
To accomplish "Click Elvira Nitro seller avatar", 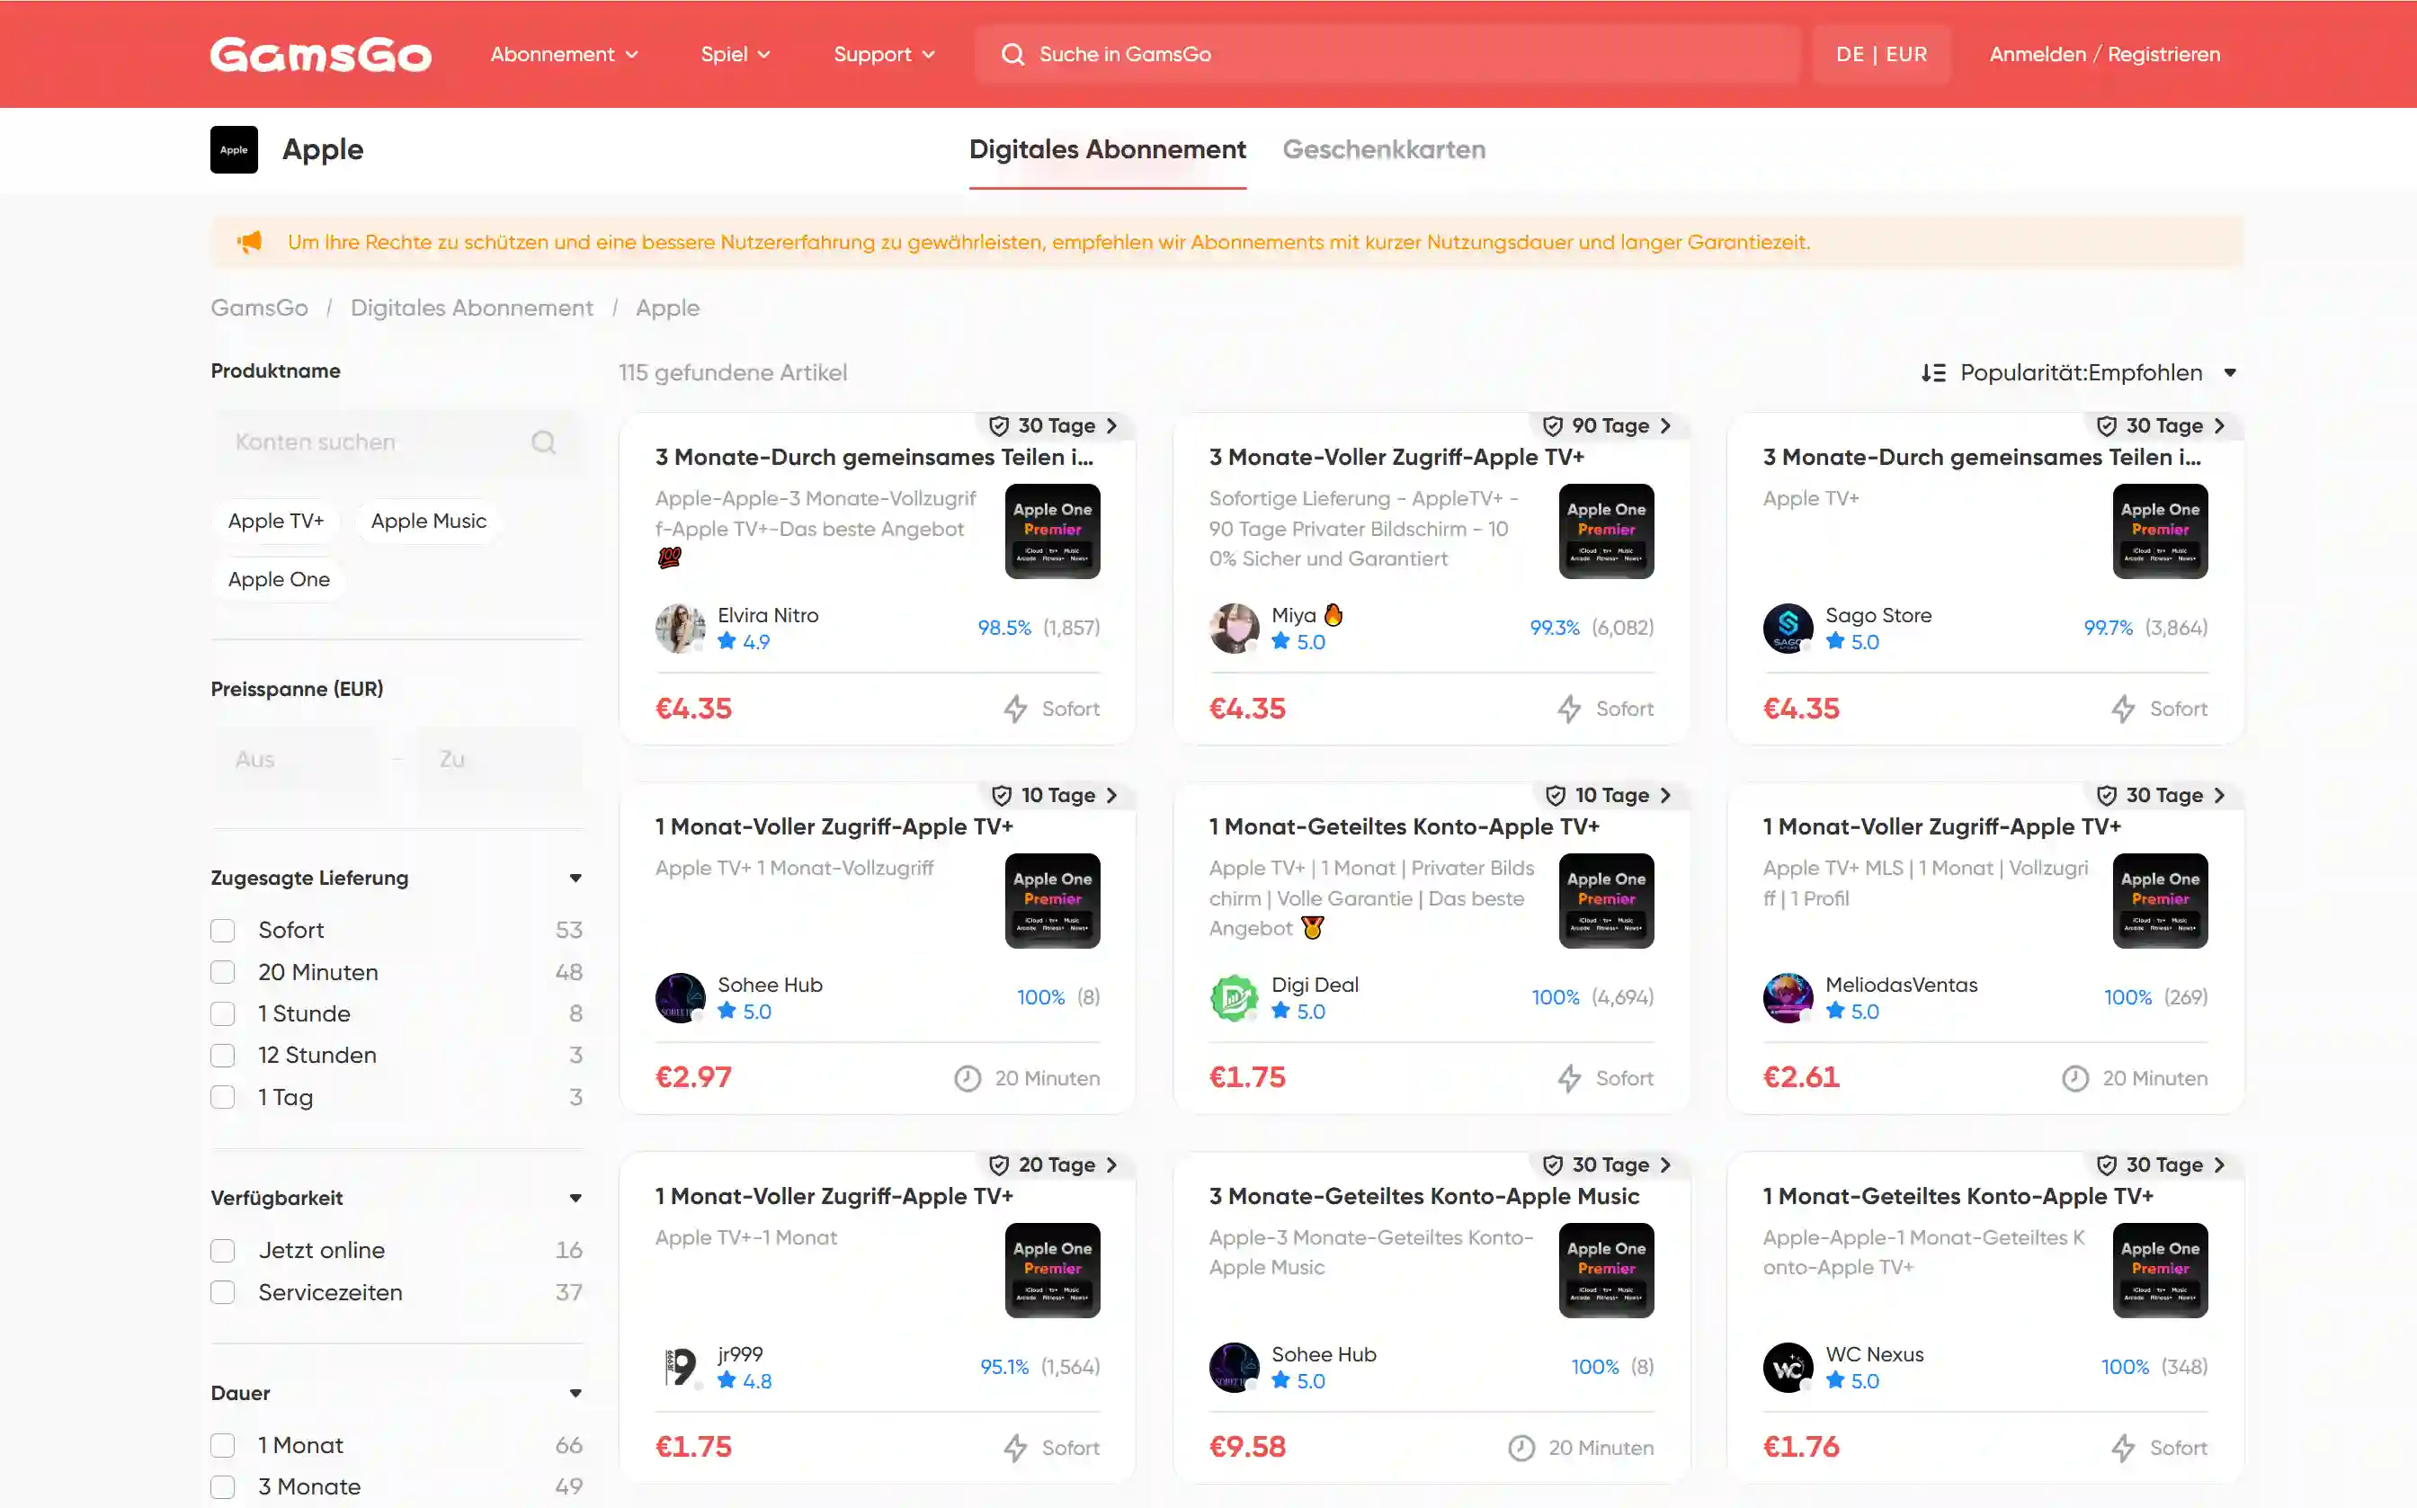I will (x=680, y=628).
